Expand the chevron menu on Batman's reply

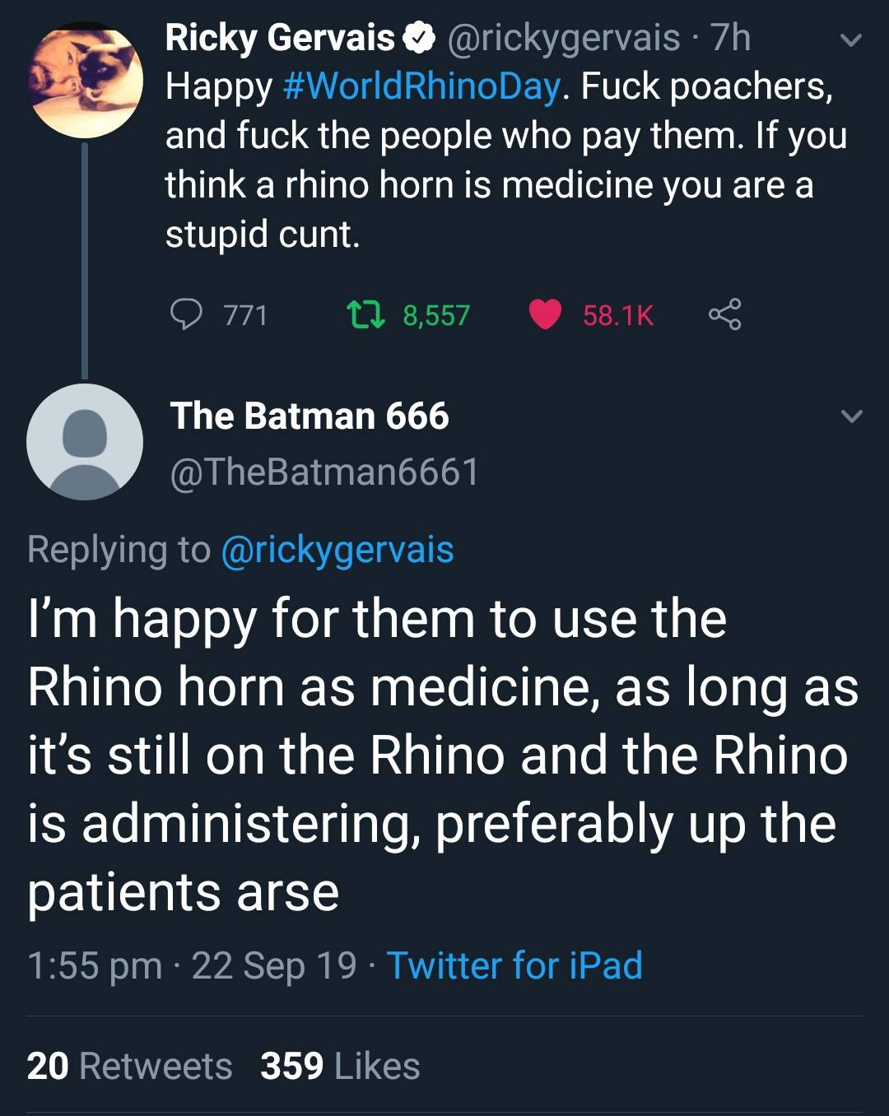(x=851, y=416)
